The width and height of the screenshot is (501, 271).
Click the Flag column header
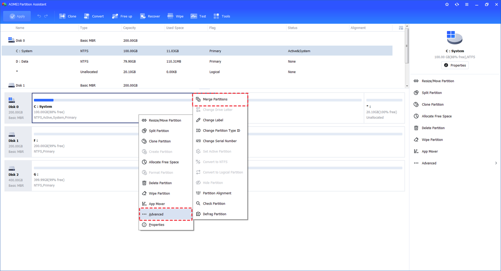(x=212, y=28)
